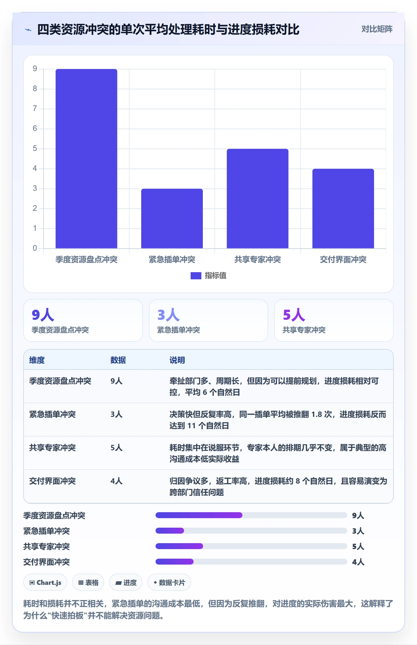This screenshot has width=417, height=645.
Task: Select the table description starting with 归因争议多
Action: coord(278,487)
